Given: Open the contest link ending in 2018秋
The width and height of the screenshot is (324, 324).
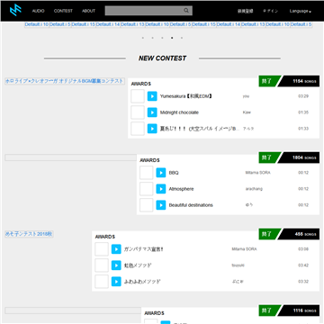Looking at the screenshot, I should [x=29, y=234].
